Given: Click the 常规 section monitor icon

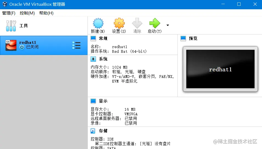Looking at the screenshot, I should pos(93,39).
